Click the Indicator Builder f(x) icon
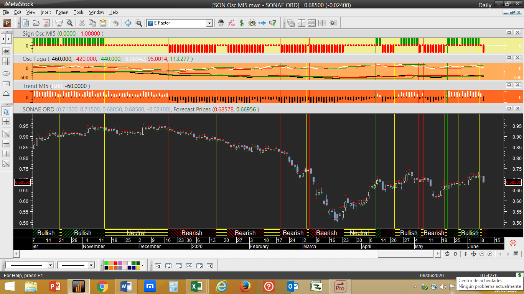This screenshot has height=294, width=524. (x=231, y=23)
